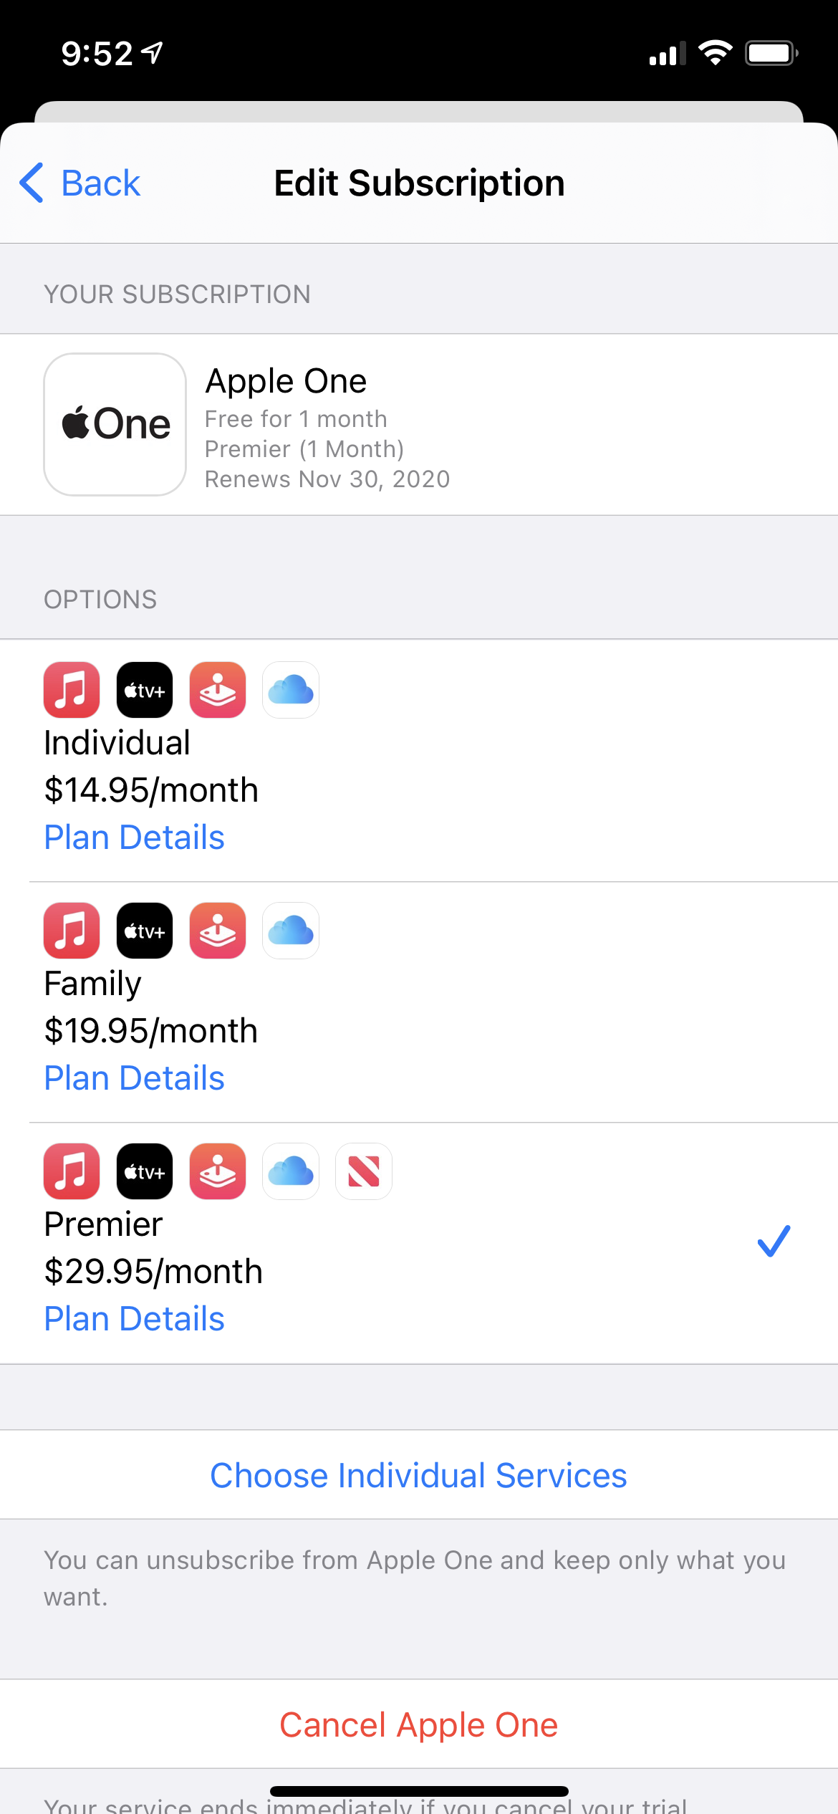Open Plan Details for Premier plan
The width and height of the screenshot is (838, 1814).
pos(135,1319)
